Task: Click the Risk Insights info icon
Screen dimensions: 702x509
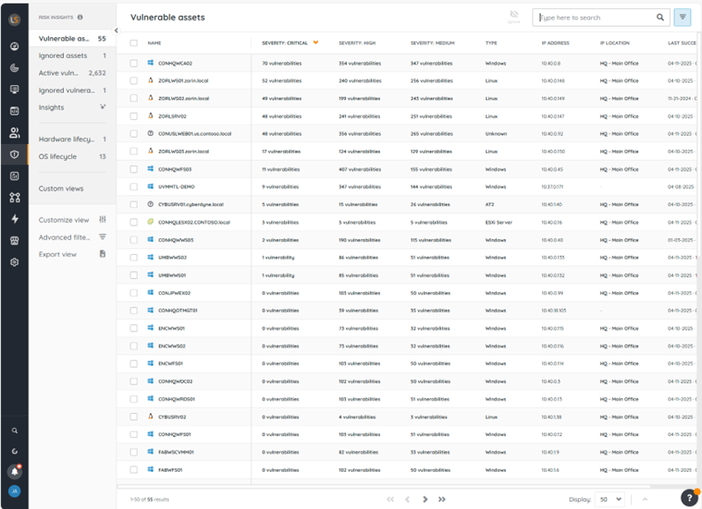Action: pyautogui.click(x=80, y=18)
